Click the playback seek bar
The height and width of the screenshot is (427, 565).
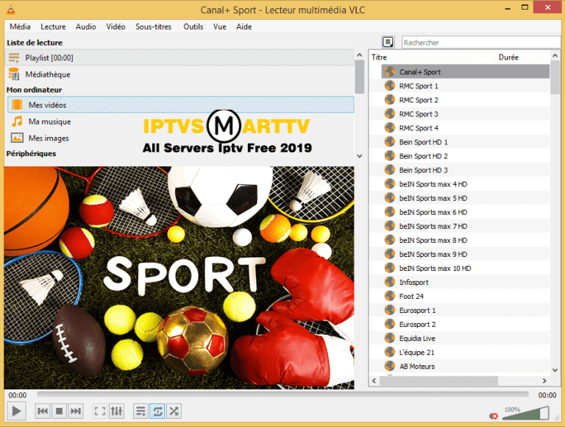point(282,395)
